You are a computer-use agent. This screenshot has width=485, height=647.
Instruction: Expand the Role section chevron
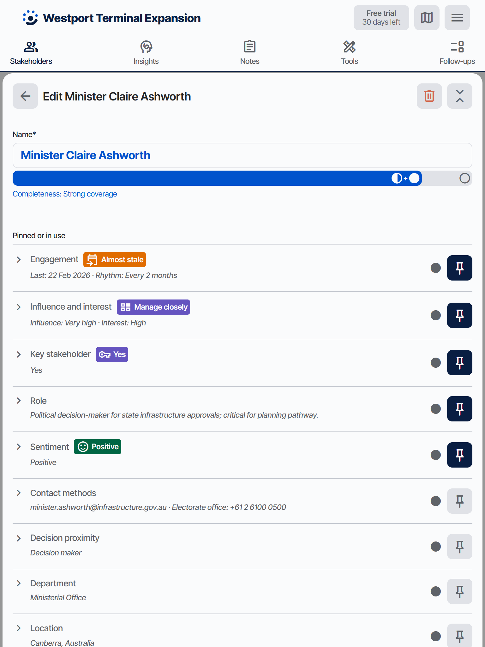pos(19,401)
